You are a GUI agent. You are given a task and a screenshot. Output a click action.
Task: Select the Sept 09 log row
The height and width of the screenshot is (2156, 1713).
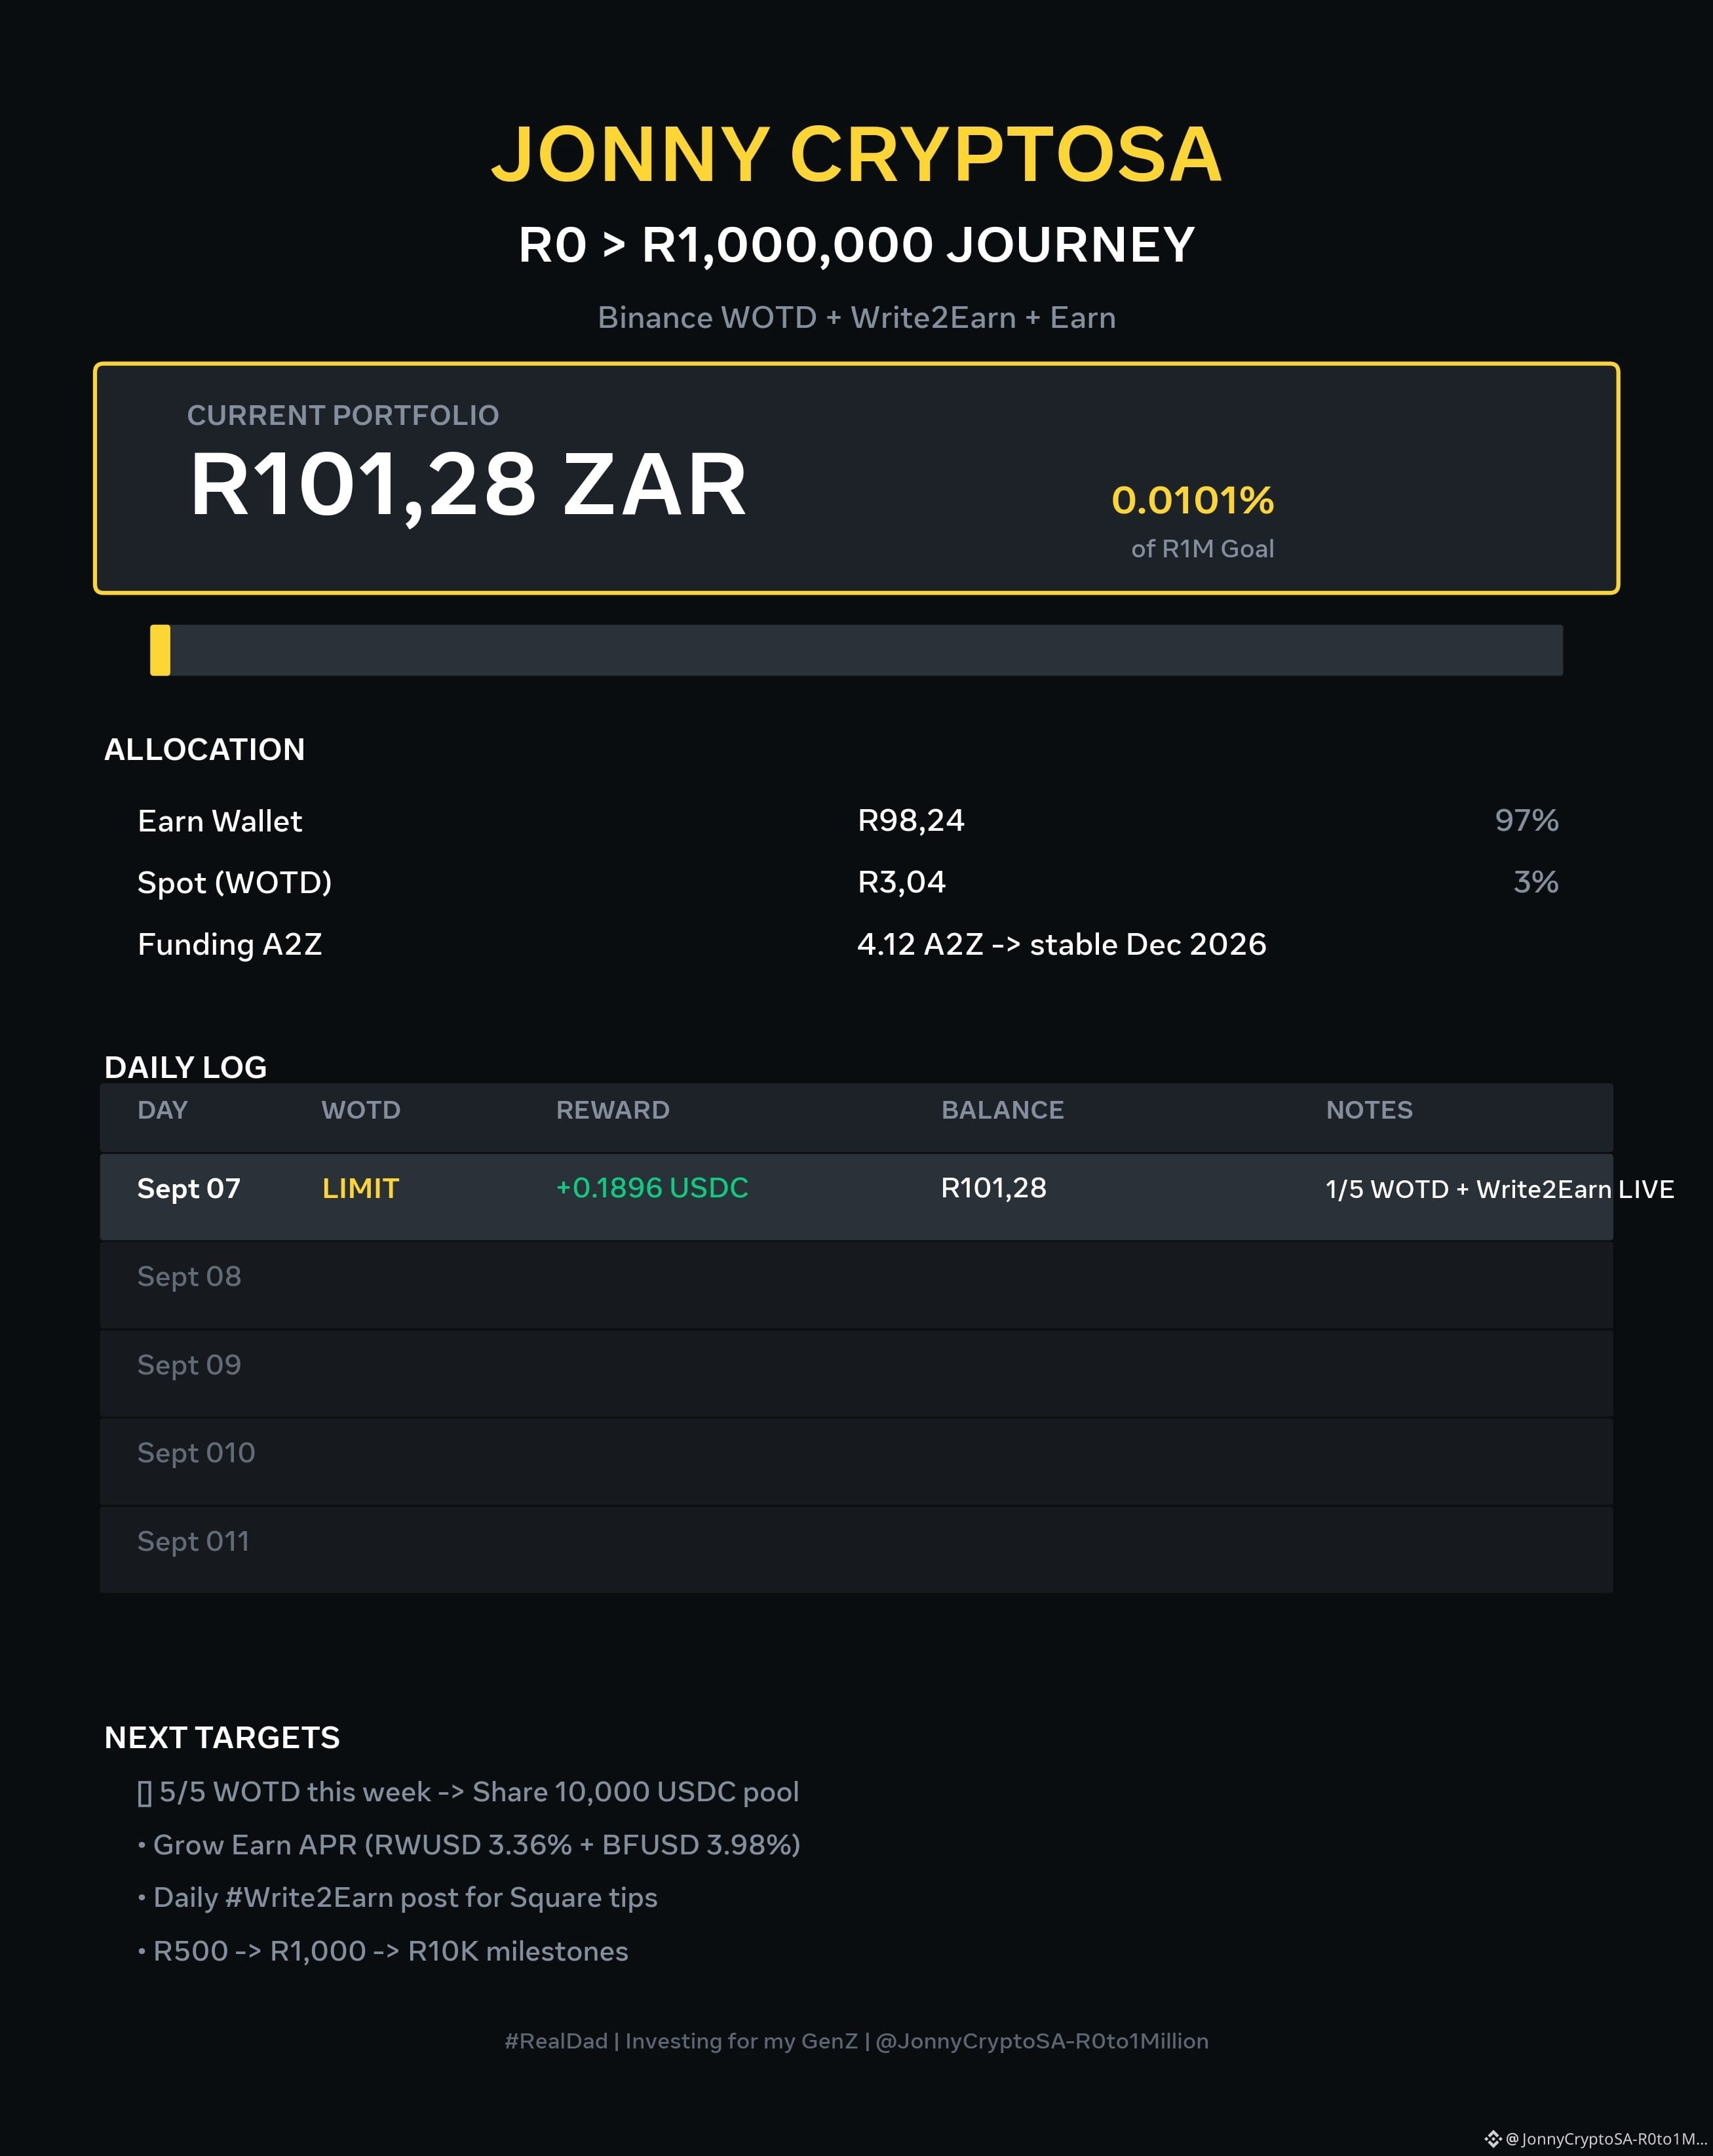pyautogui.click(x=856, y=1373)
